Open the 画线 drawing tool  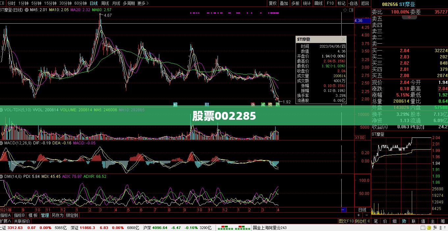(x=318, y=3)
